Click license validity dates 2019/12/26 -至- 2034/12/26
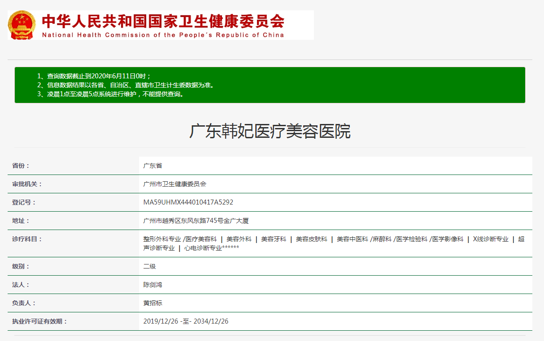 point(186,321)
